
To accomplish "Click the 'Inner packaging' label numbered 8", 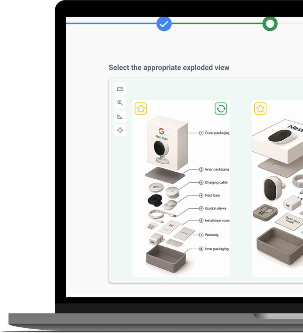I will point(217,249).
